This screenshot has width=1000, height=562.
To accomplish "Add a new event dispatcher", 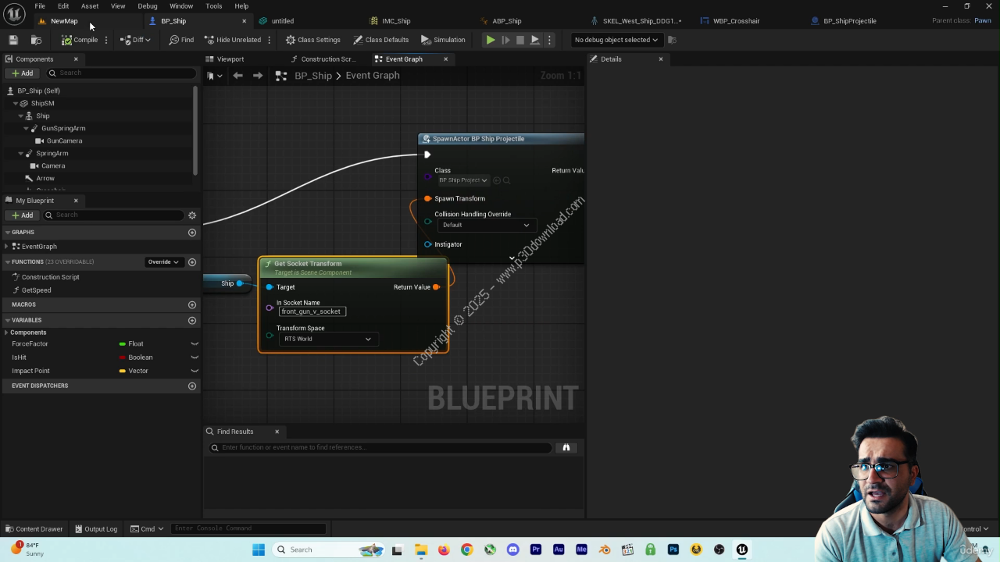I will point(192,386).
